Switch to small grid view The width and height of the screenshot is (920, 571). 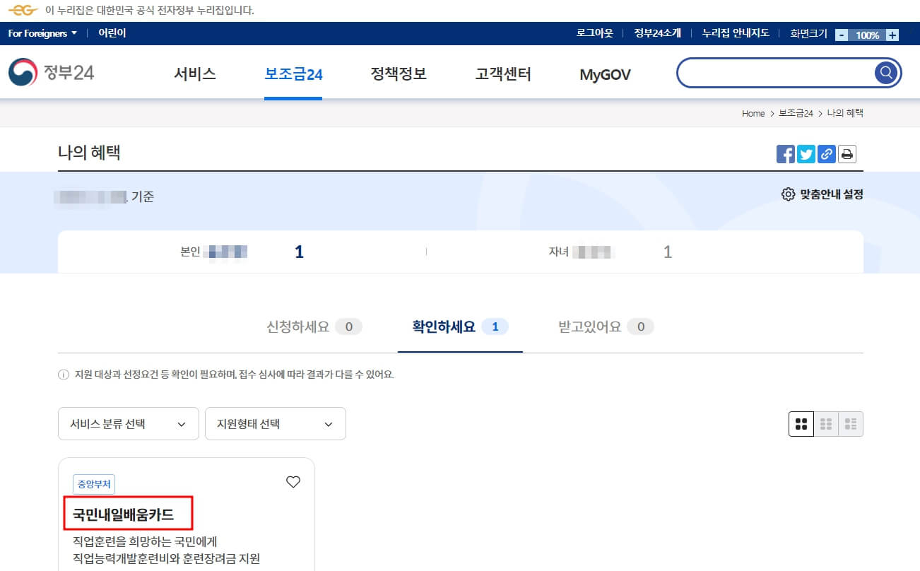pyautogui.click(x=826, y=424)
